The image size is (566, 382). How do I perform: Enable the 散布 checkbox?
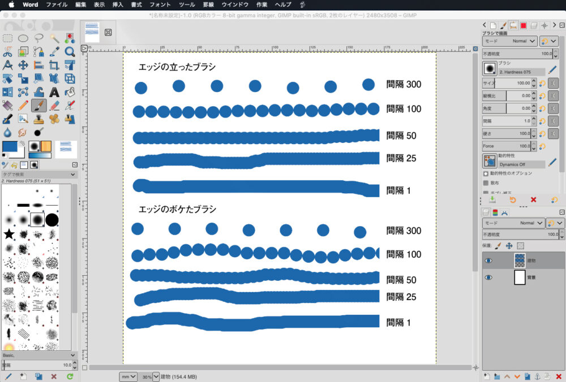point(486,183)
